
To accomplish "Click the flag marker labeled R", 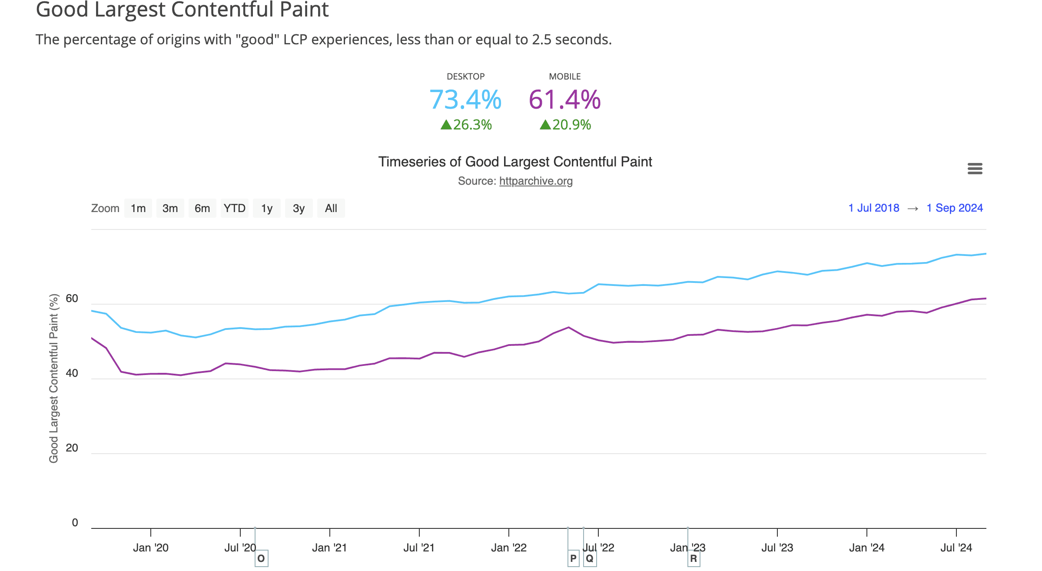I will coord(694,559).
